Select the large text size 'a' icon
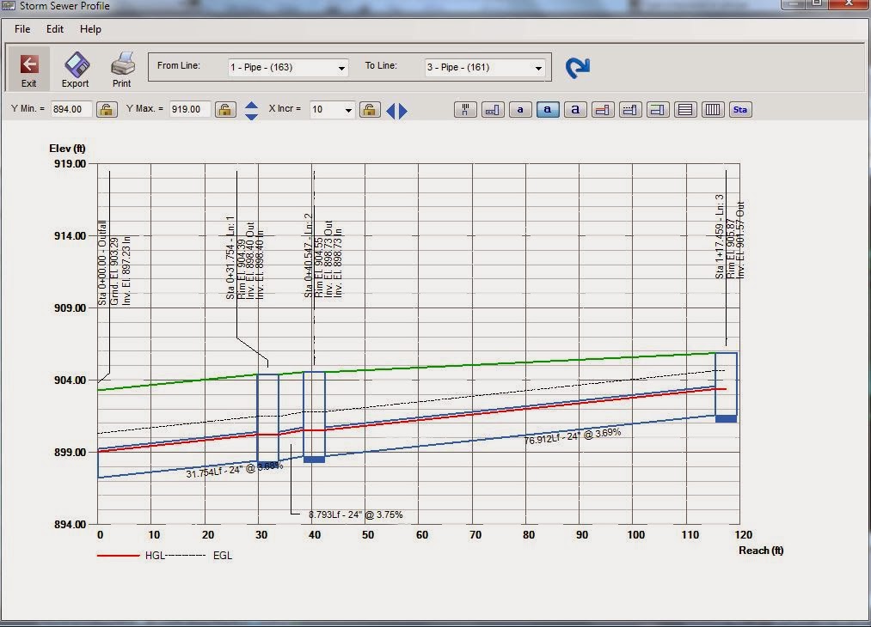Screen dimensions: 871x627 pos(575,109)
